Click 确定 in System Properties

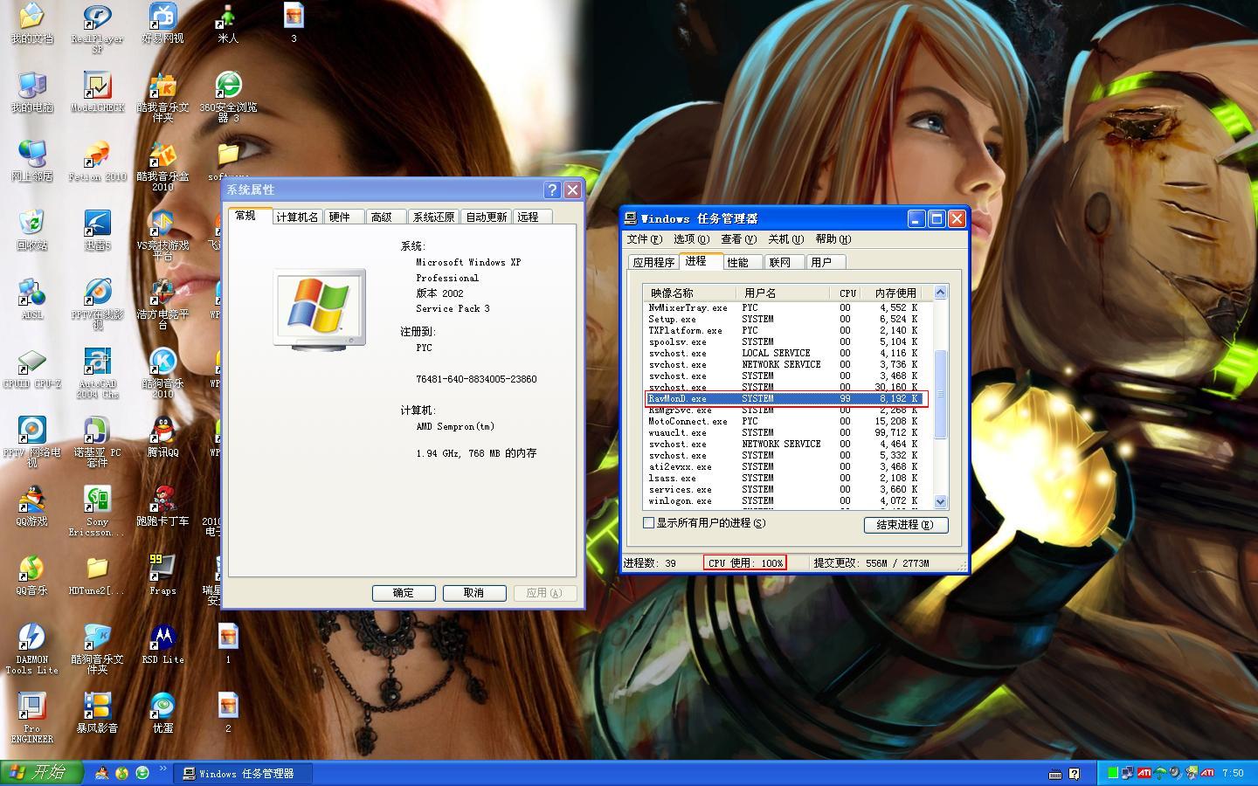click(x=404, y=593)
